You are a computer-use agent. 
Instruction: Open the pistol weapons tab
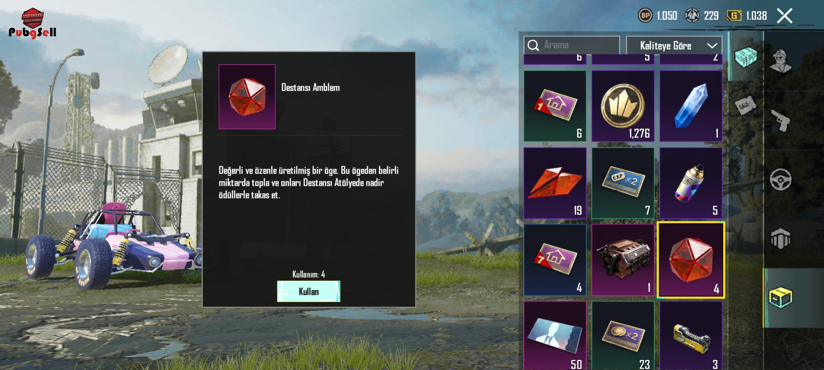coord(781,120)
